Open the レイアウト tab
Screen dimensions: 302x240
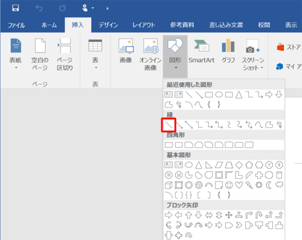(x=144, y=25)
